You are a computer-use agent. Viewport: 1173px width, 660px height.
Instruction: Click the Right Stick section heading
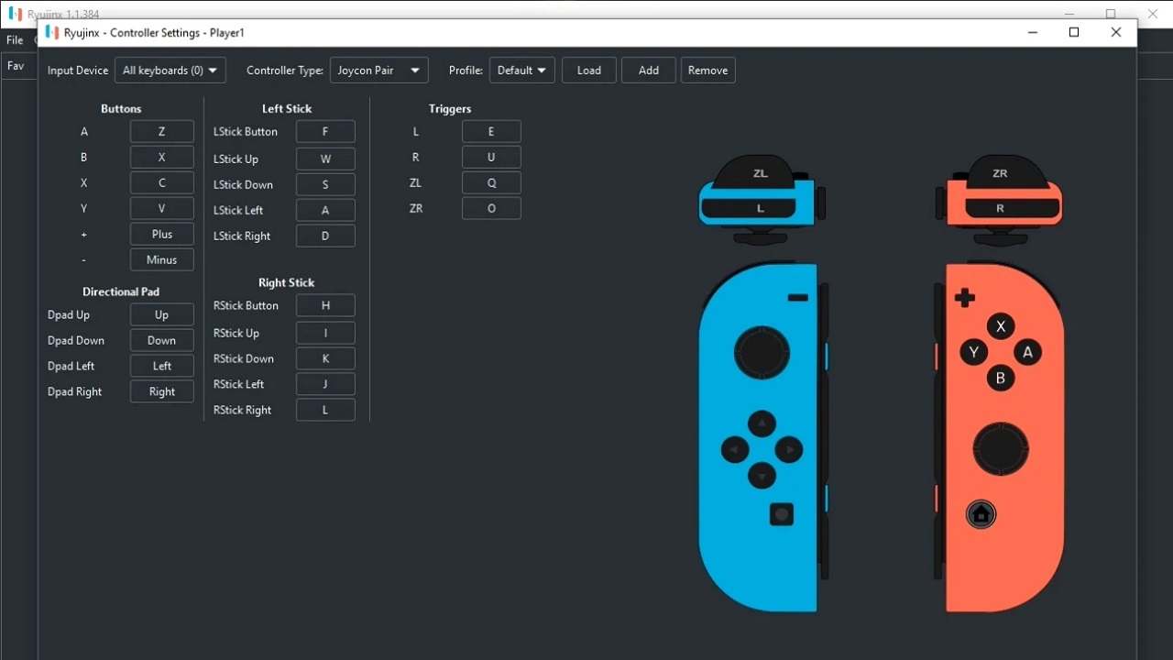pos(286,283)
